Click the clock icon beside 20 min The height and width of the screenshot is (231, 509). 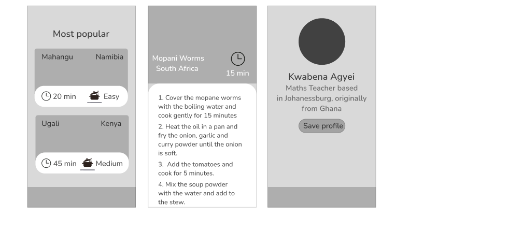(x=46, y=96)
